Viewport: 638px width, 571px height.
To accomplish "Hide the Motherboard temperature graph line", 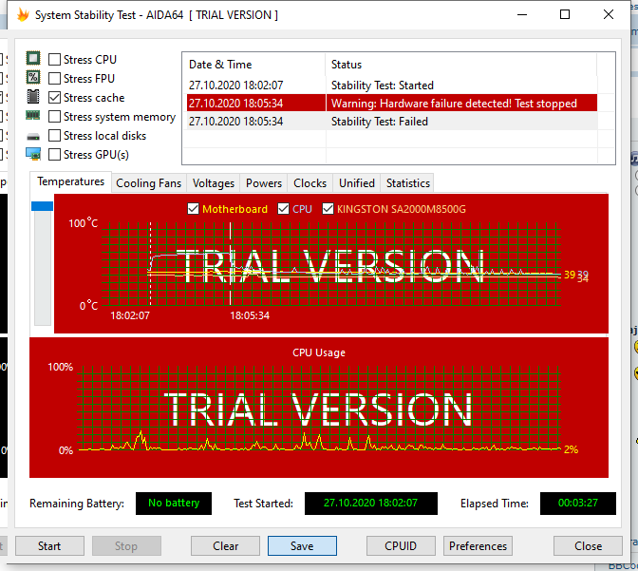I will [194, 209].
